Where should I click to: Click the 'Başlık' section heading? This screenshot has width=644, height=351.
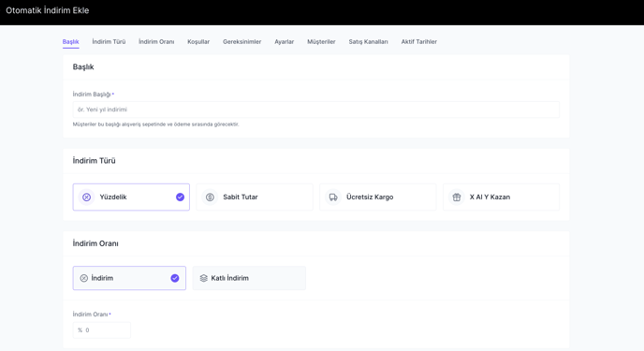coord(83,66)
